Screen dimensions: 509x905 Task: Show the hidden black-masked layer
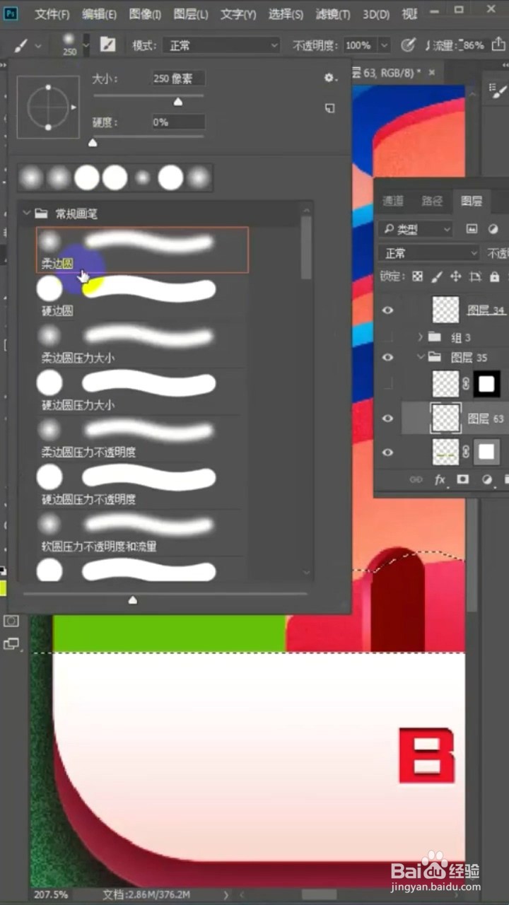(x=387, y=384)
